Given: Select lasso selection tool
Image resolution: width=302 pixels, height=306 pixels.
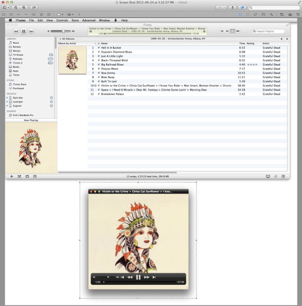Looking at the screenshot, I should pyautogui.click(x=255, y=15).
